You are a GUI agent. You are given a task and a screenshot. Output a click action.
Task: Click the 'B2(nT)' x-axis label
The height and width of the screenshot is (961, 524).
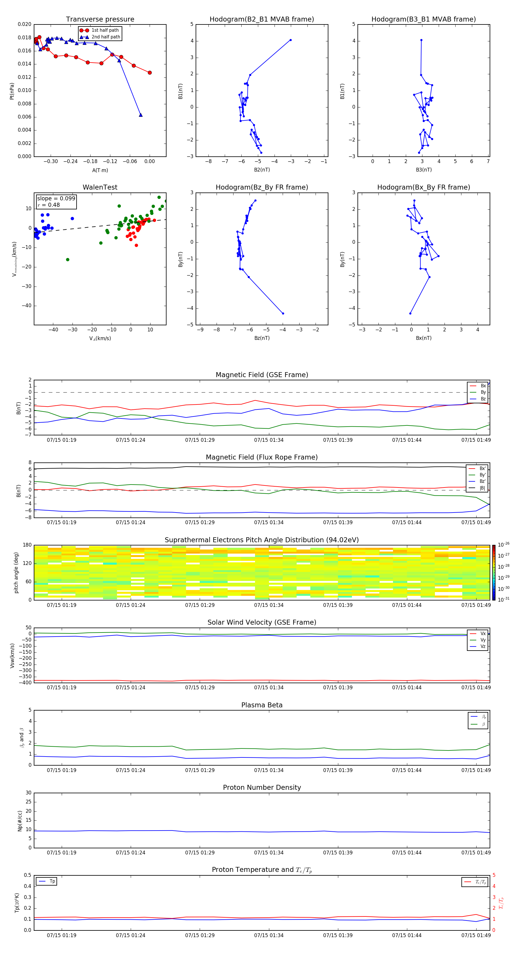tap(262, 170)
